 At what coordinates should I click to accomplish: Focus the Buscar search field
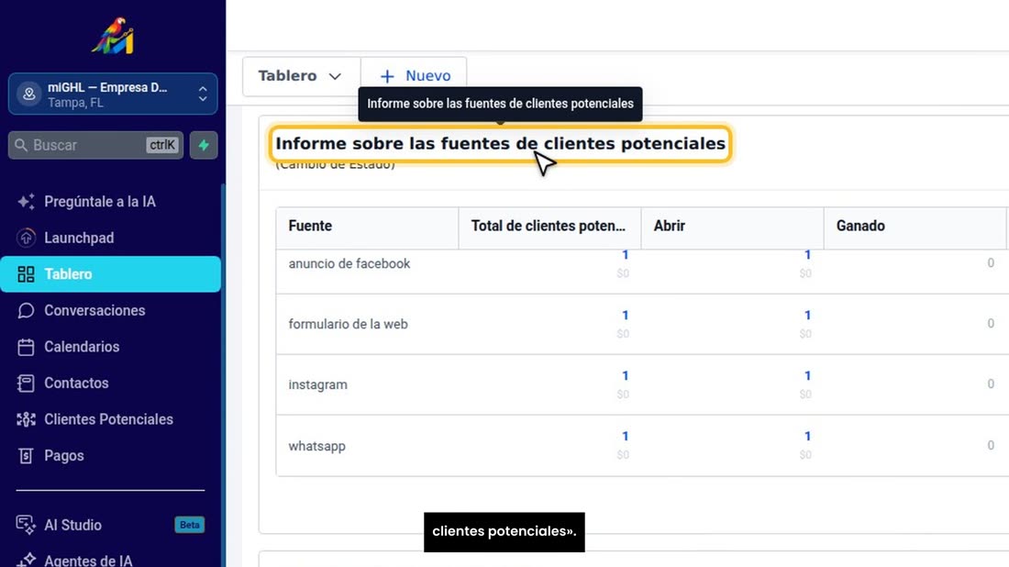pyautogui.click(x=96, y=145)
